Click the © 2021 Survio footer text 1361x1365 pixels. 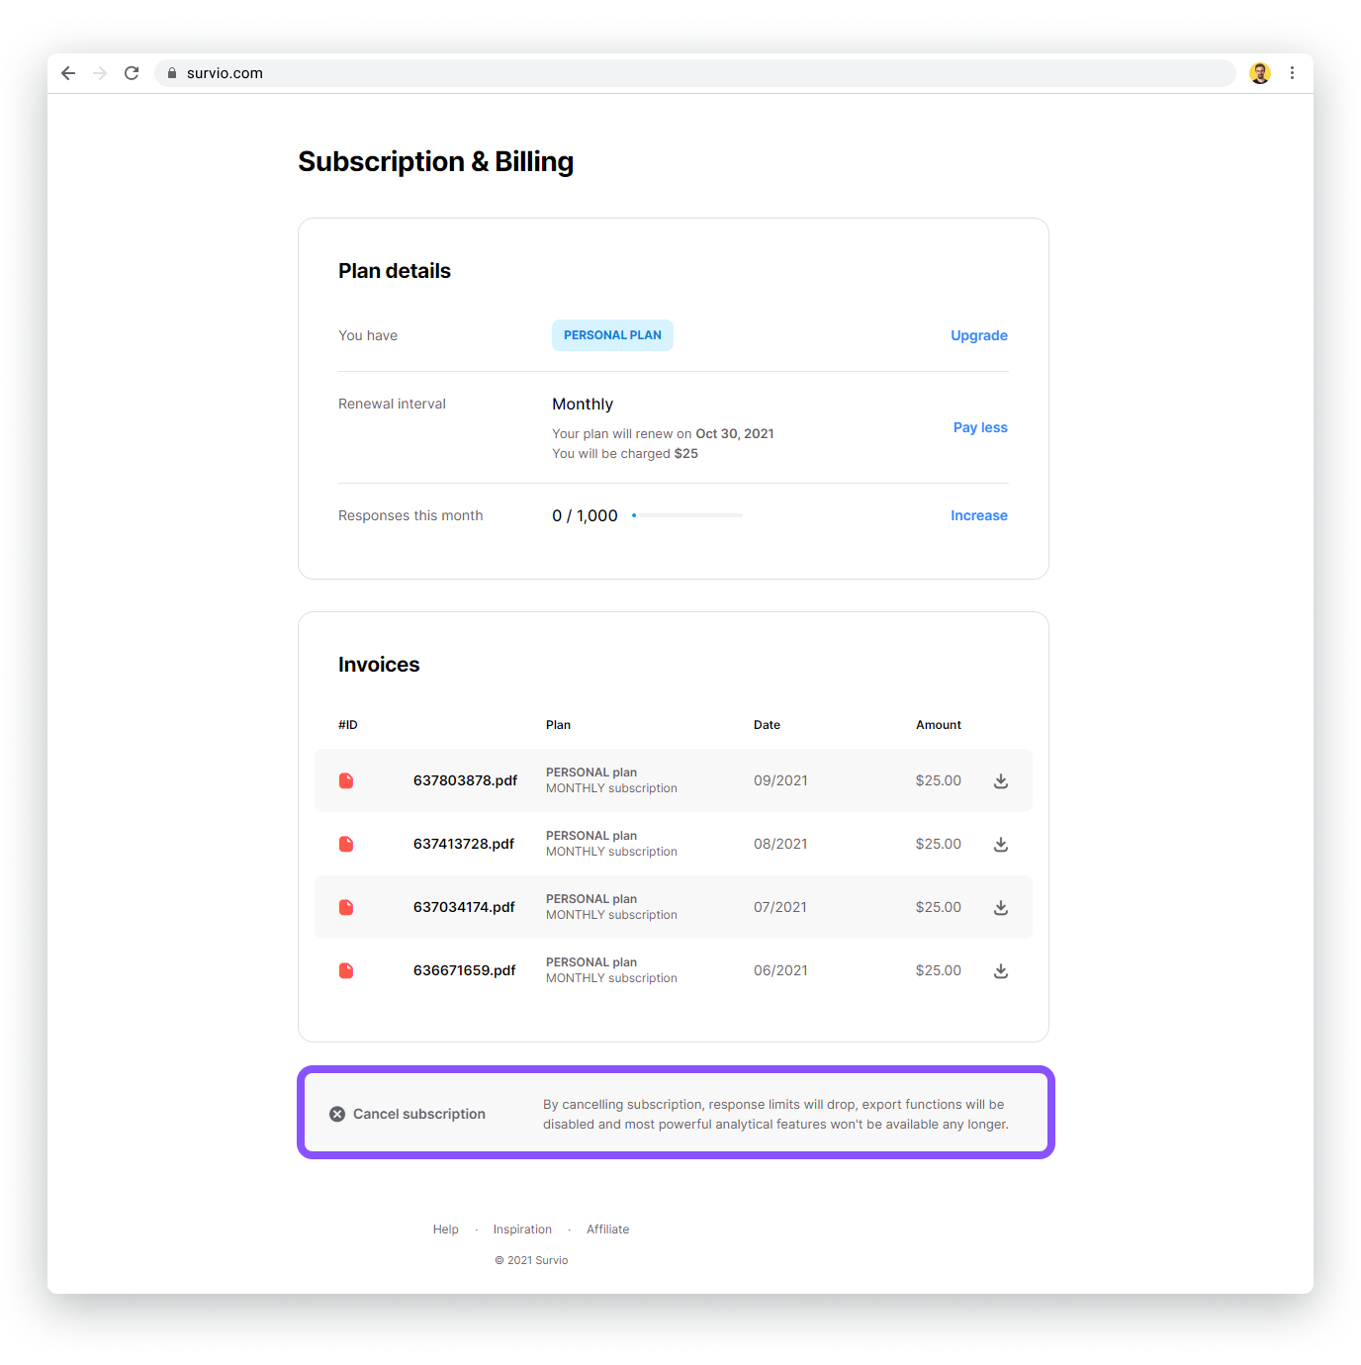(x=531, y=1260)
